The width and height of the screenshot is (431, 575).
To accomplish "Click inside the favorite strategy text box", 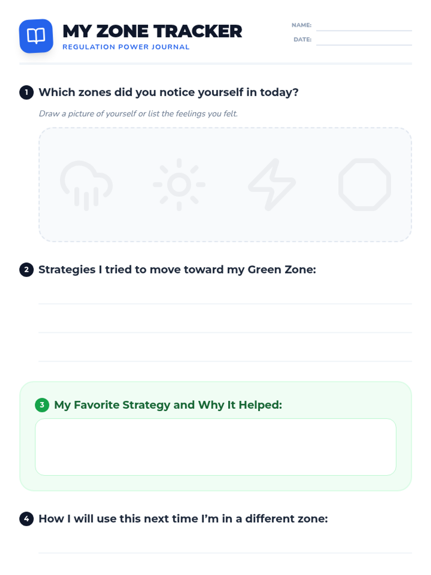I will point(215,447).
